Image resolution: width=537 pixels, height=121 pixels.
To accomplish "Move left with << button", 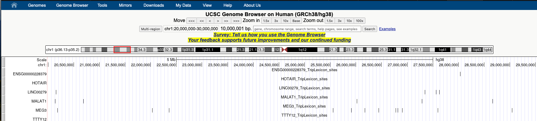I will click(x=202, y=21).
